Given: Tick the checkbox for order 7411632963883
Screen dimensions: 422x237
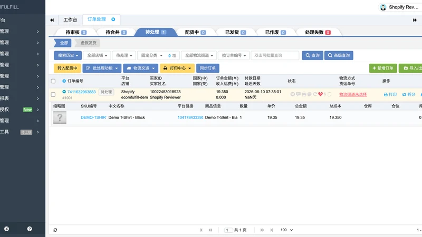Looking at the screenshot, I should 53,94.
